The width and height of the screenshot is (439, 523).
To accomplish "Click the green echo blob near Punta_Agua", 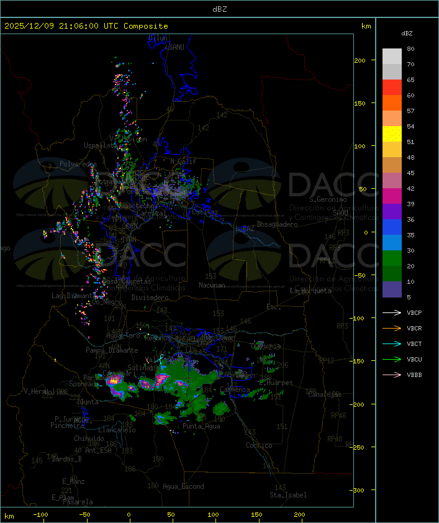I will (220, 408).
